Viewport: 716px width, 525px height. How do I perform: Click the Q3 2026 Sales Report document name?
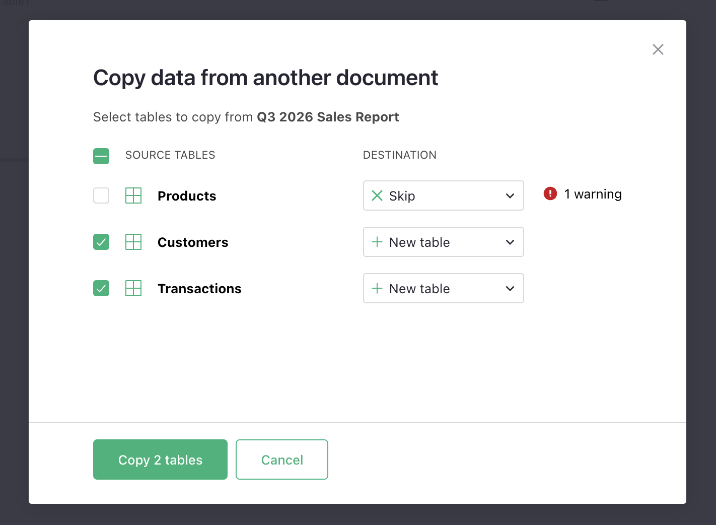328,117
